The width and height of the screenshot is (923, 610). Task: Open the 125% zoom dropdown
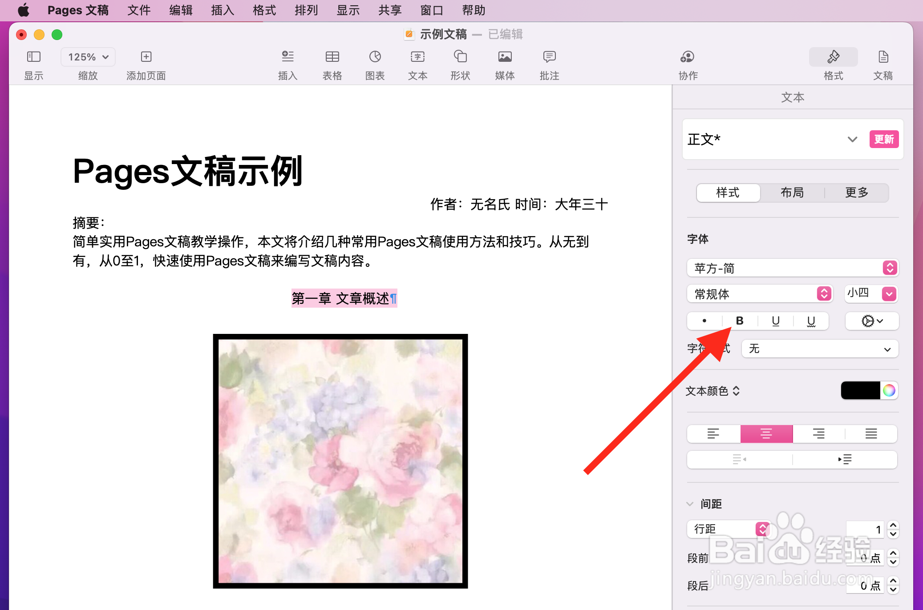pos(88,57)
